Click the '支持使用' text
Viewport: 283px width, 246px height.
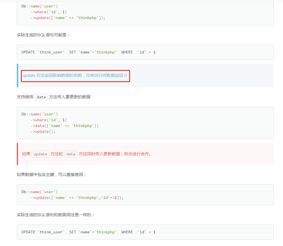tap(25, 97)
